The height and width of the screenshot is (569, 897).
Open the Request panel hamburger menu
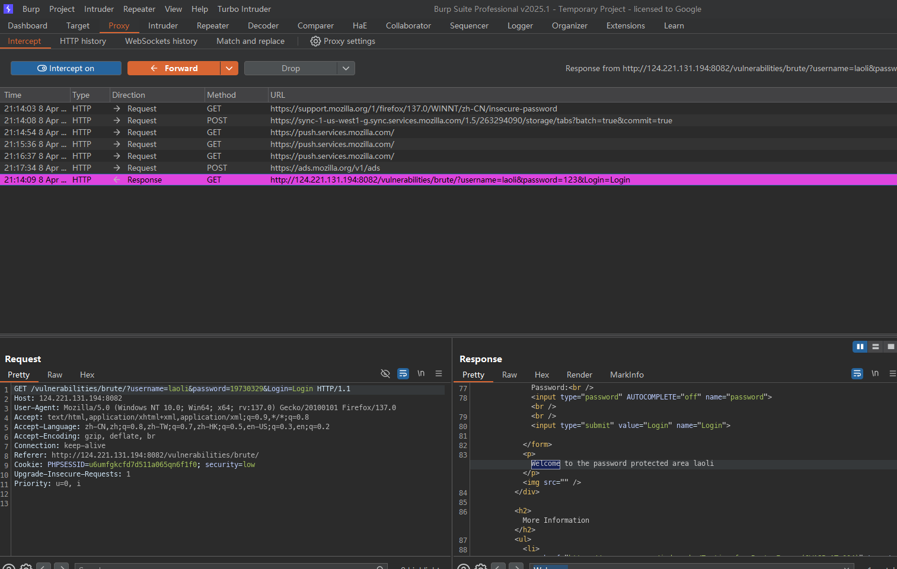pyautogui.click(x=439, y=373)
